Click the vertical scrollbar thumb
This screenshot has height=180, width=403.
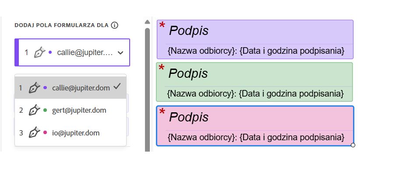click(147, 87)
